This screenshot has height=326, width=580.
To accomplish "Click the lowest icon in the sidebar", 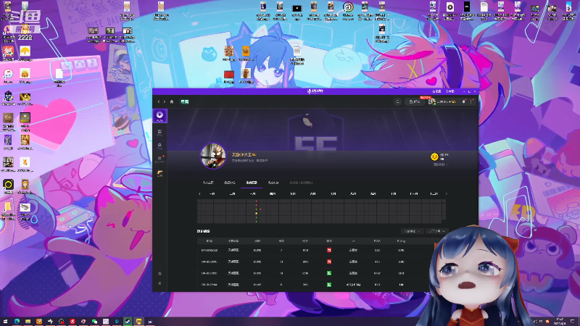I will pos(159,283).
